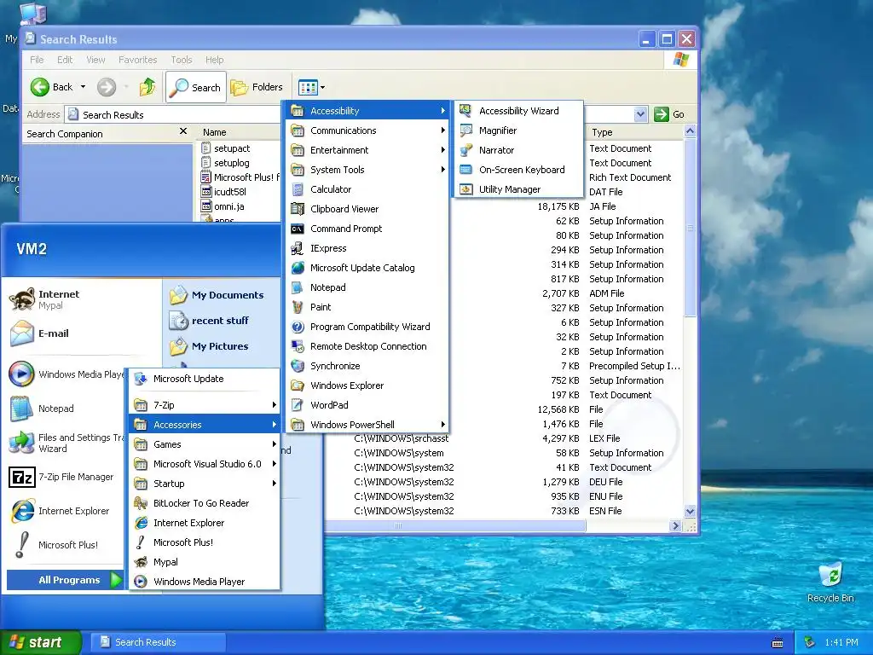This screenshot has width=873, height=655.
Task: Open Utility Manager
Action: (518, 189)
